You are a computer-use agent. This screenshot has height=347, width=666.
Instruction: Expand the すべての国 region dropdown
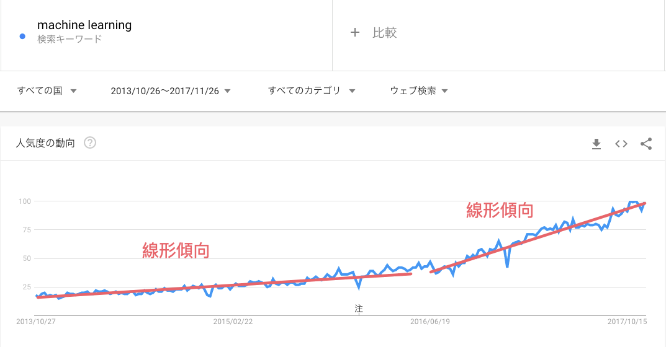(47, 90)
